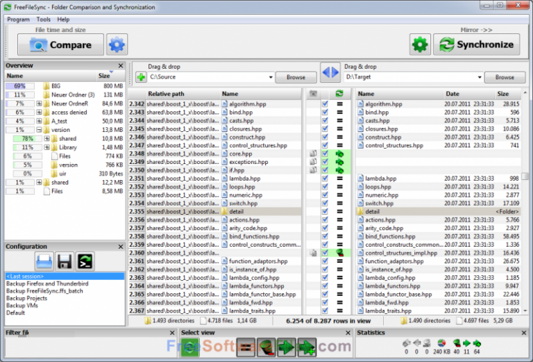Toggle showing files to be deleted
The image size is (533, 362).
coord(266,347)
